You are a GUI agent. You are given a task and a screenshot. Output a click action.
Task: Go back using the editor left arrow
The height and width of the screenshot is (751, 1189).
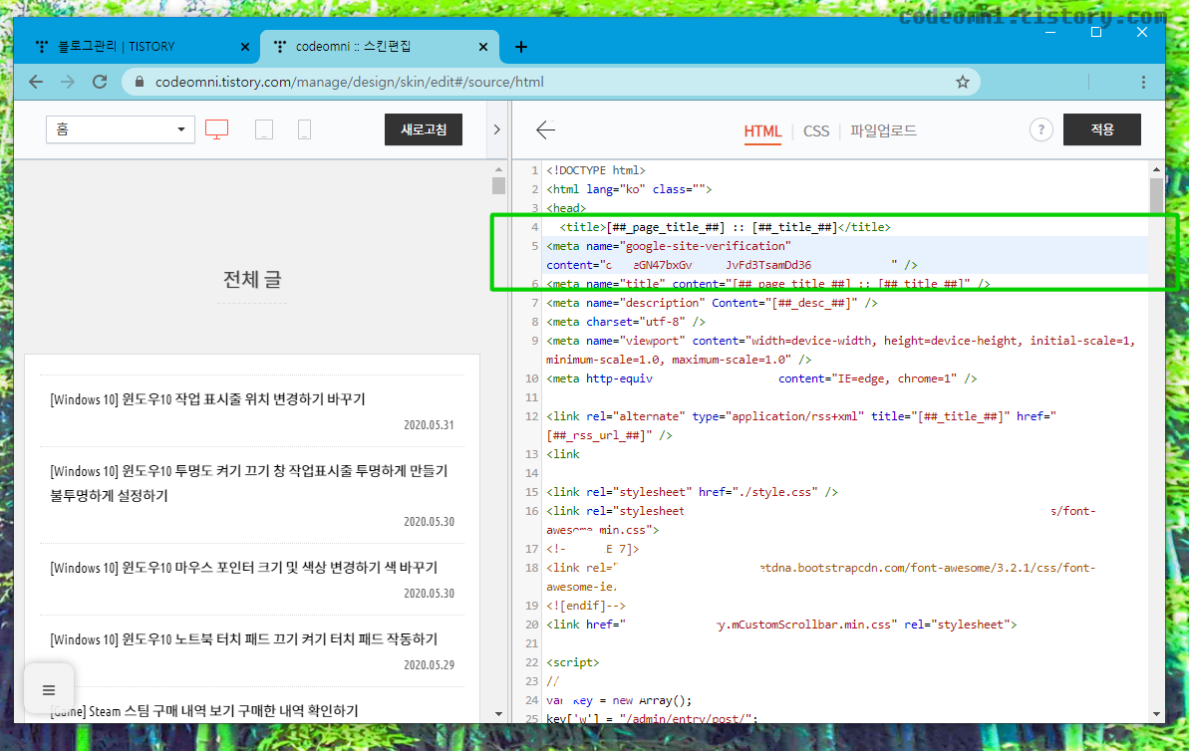point(545,129)
